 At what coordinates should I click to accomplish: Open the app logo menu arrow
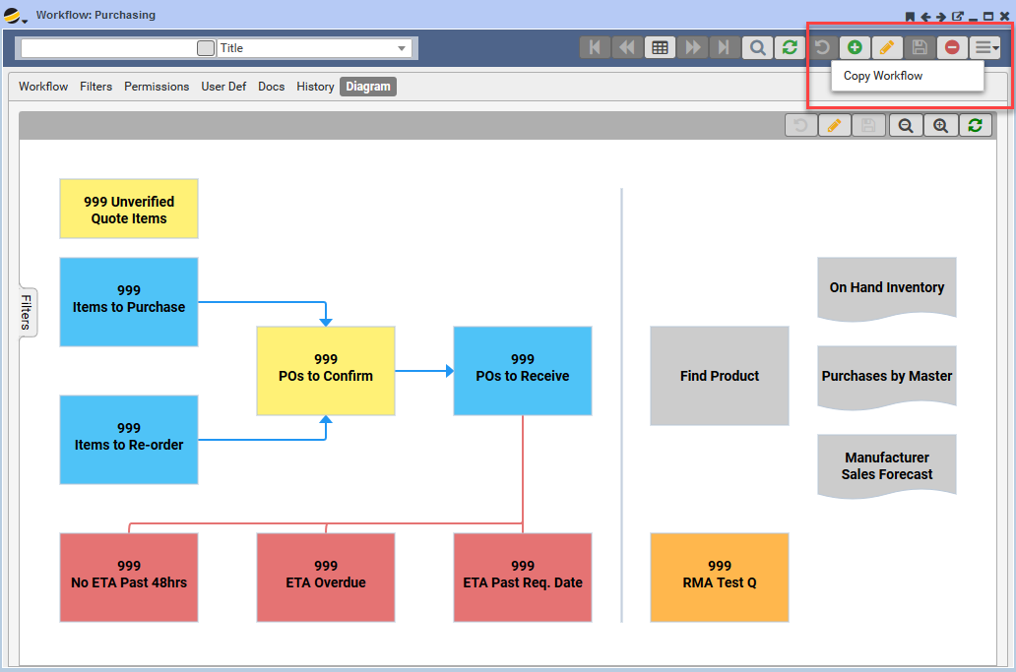click(x=25, y=21)
